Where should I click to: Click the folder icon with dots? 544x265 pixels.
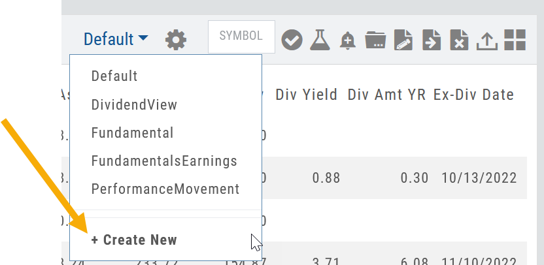(375, 40)
